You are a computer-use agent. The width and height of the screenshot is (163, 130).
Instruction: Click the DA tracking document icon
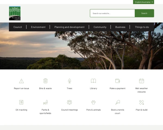click(x=21, y=102)
